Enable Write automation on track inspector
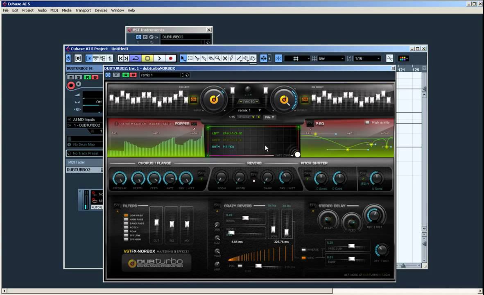The height and width of the screenshot is (295, 484). click(x=95, y=77)
